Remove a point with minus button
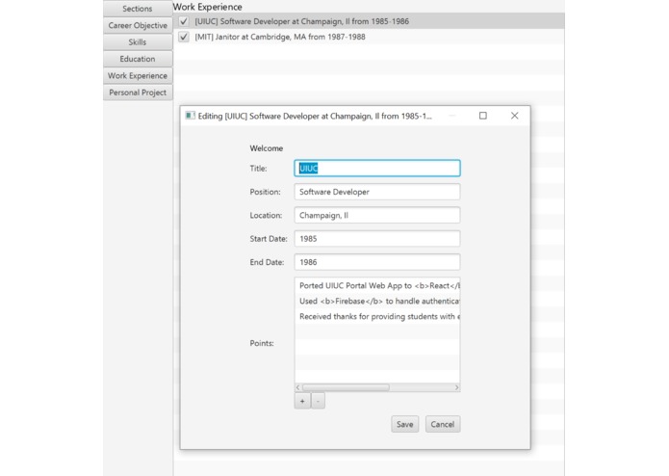669x476 pixels. [x=318, y=401]
